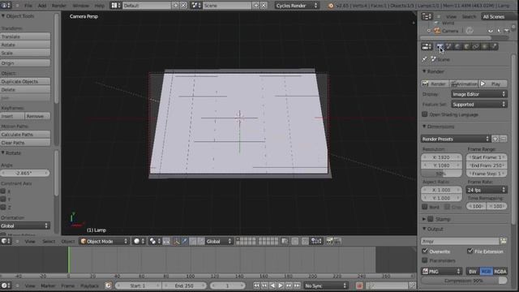Click the Calculate Paths button
This screenshot has height=292, width=519.
point(25,135)
